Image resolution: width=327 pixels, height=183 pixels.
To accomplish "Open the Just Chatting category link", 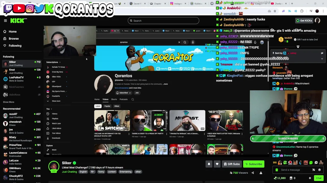I will tap(69, 172).
